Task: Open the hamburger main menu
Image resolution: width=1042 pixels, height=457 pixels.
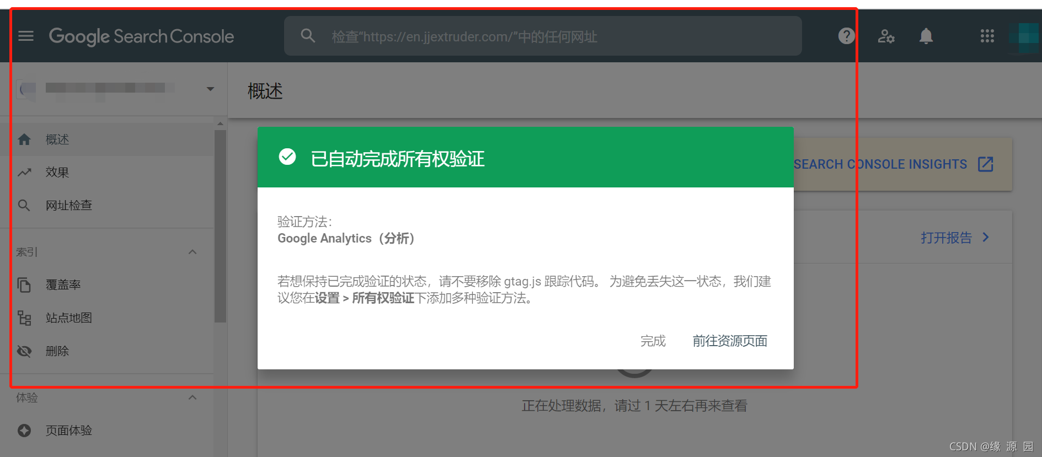Action: pos(26,36)
